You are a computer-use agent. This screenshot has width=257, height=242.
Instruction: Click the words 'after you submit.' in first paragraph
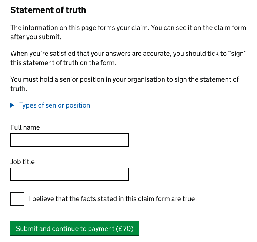tap(36, 37)
